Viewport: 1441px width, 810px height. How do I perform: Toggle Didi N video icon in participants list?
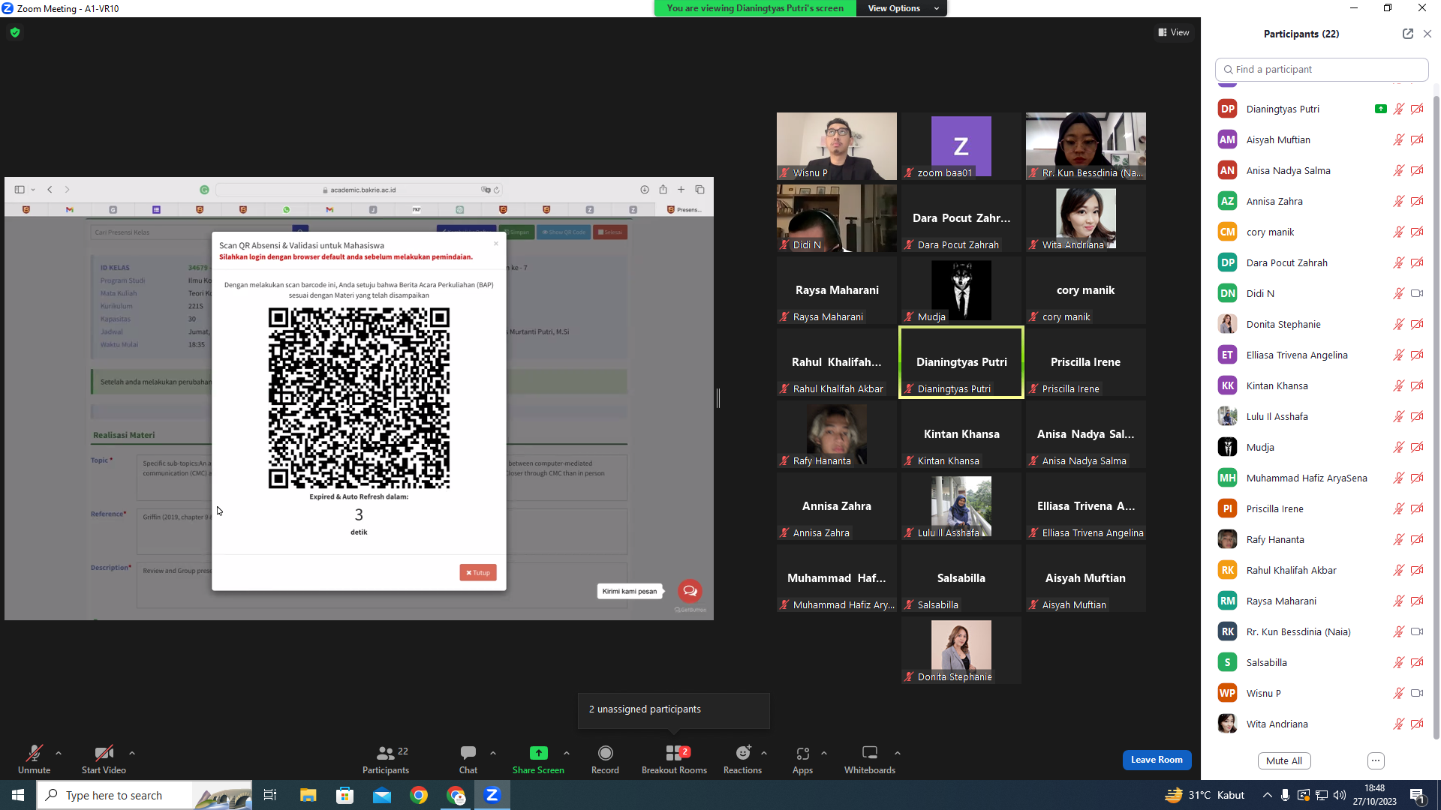[1417, 293]
